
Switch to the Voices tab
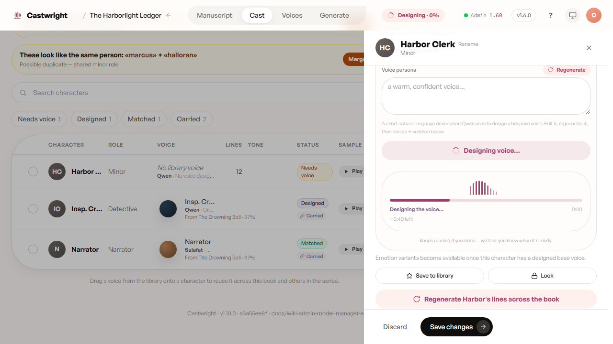click(292, 15)
